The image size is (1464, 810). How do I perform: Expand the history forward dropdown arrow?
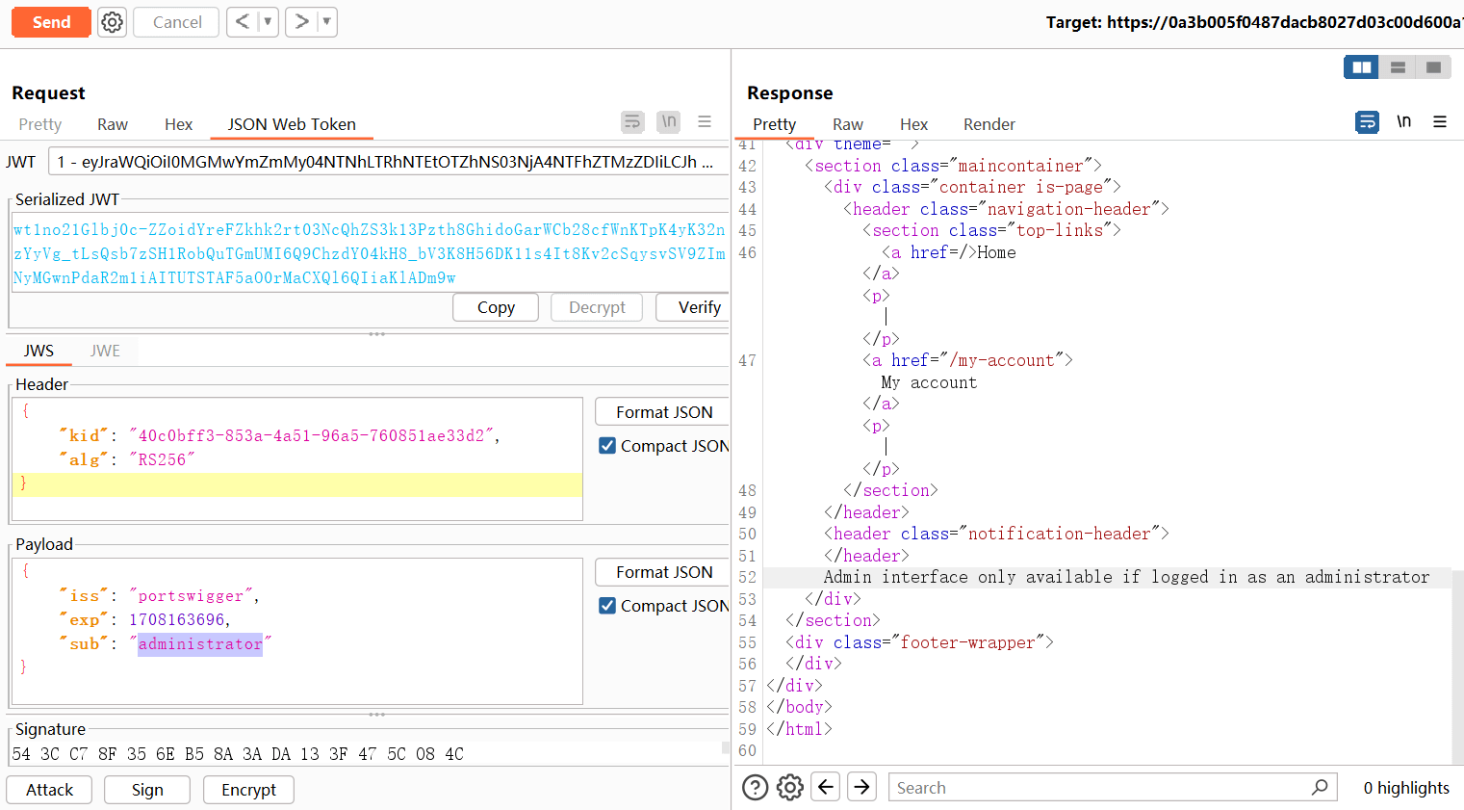[x=327, y=22]
